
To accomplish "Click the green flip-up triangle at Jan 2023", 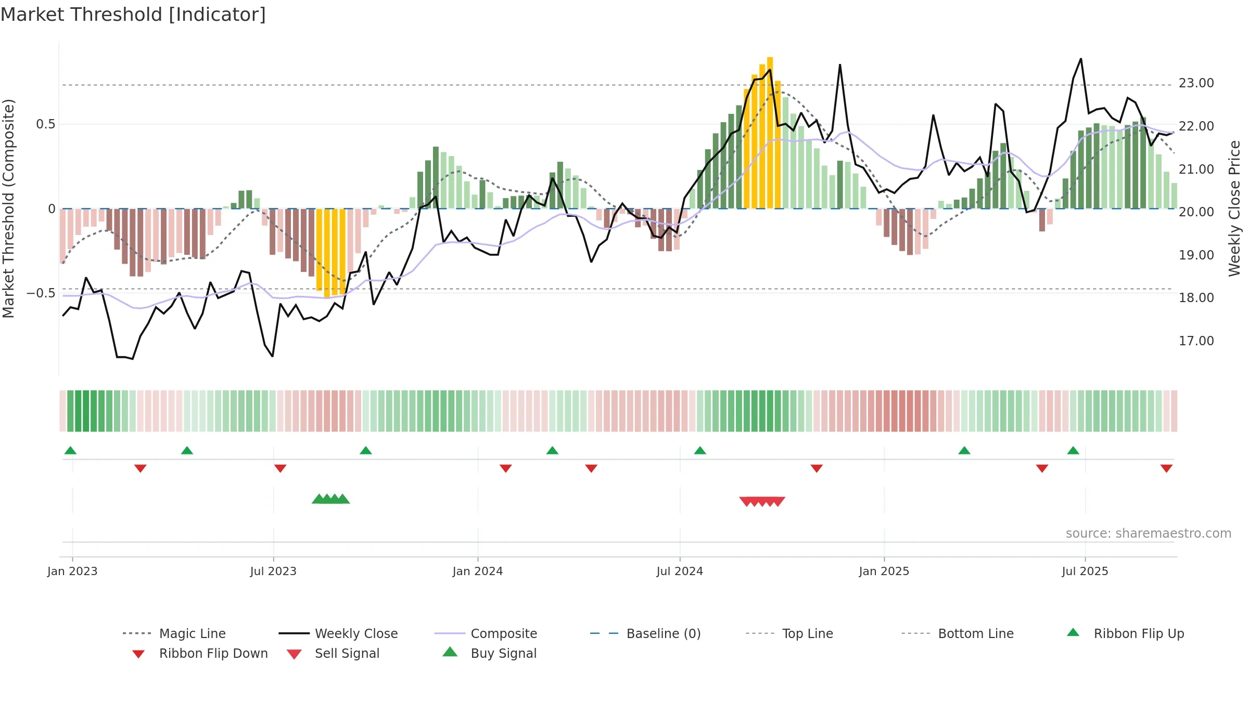I will [70, 450].
